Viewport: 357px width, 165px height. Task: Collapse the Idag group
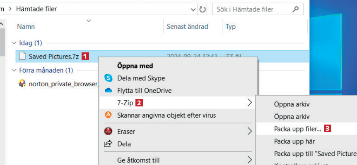[x=14, y=43]
